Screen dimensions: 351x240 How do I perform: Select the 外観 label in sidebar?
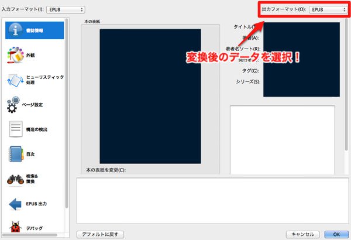pos(30,56)
